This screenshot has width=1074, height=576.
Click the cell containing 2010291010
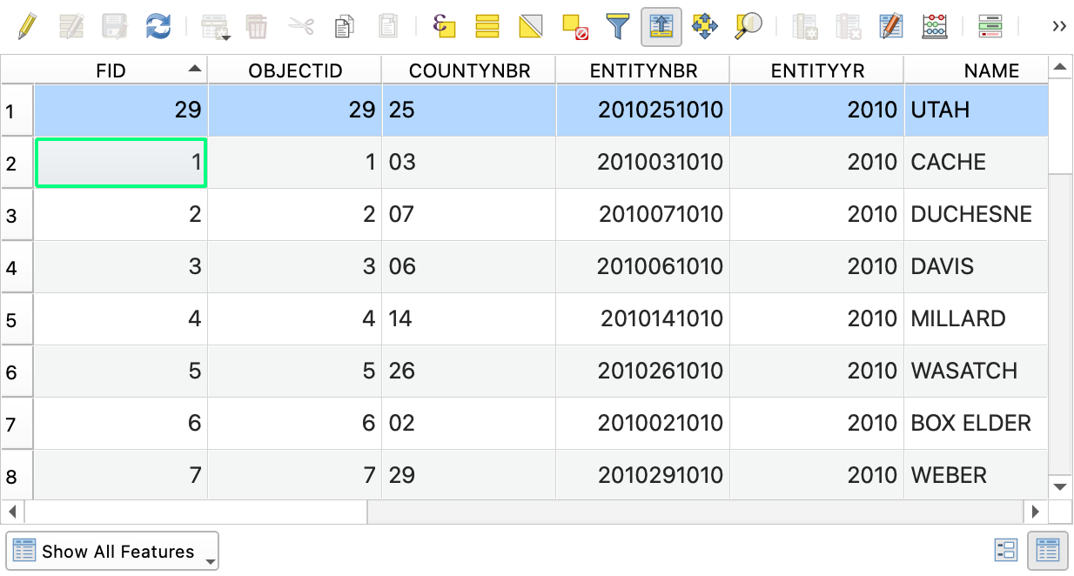tap(643, 476)
